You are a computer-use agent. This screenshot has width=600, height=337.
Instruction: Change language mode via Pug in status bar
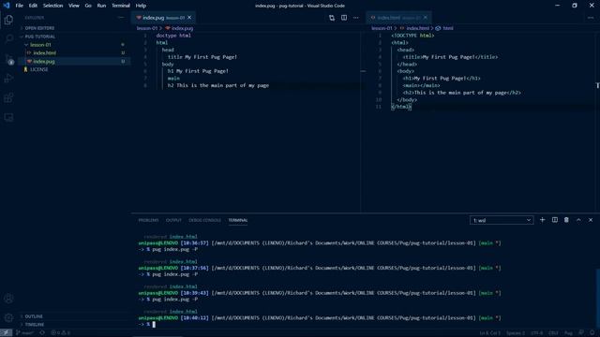coord(569,333)
